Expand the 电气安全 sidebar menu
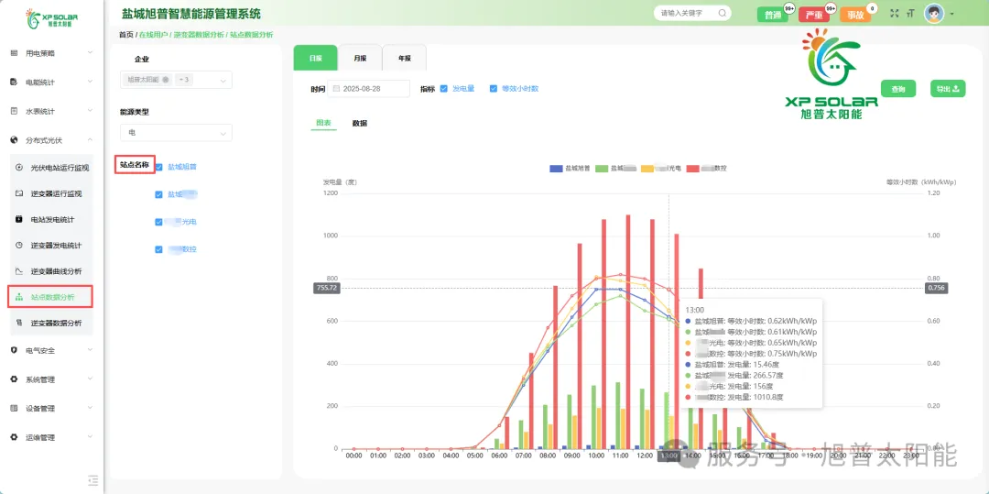Screen dimensions: 989x494 [50, 350]
